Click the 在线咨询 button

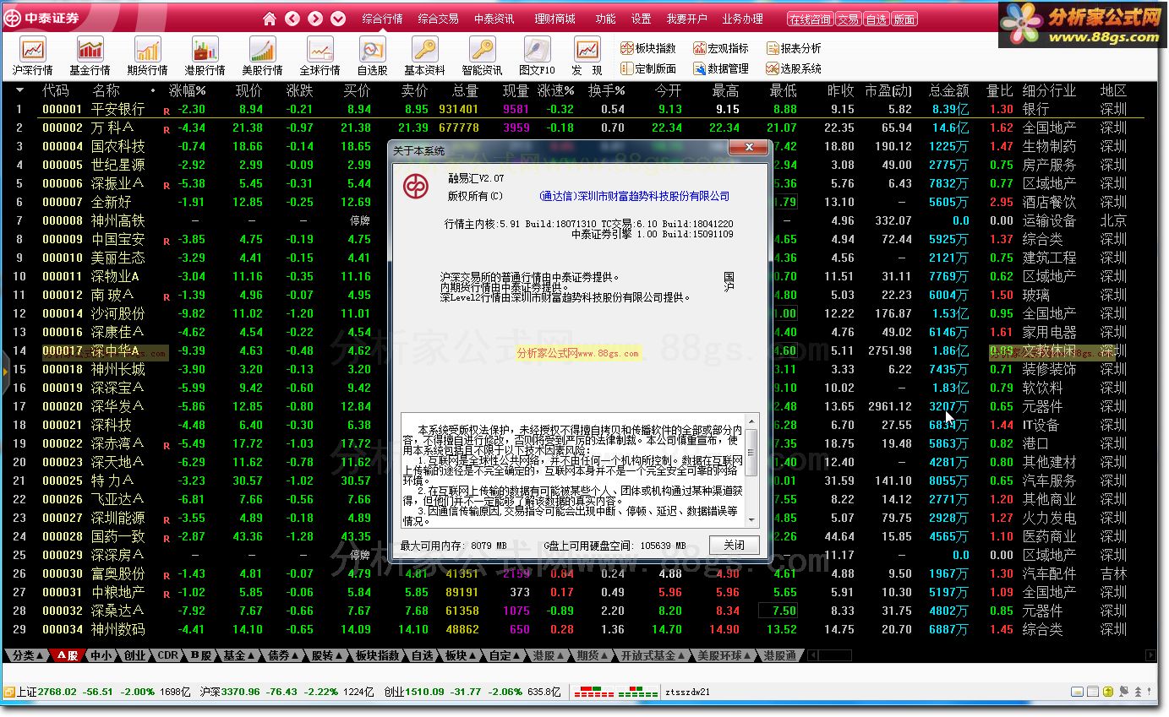pyautogui.click(x=811, y=19)
